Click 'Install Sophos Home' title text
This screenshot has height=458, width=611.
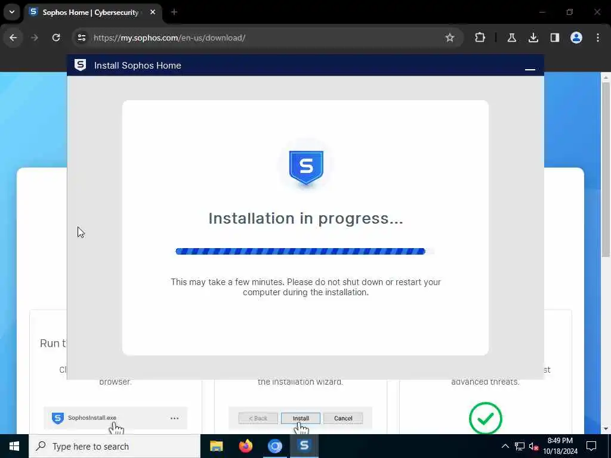pyautogui.click(x=138, y=66)
